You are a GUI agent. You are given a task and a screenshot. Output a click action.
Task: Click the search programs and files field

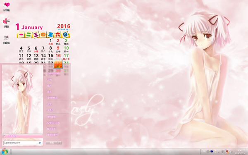(x=23, y=143)
